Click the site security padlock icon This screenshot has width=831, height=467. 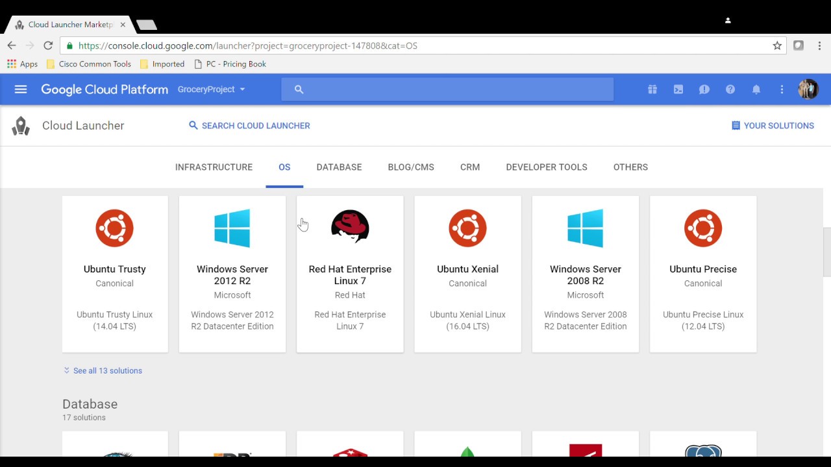pos(70,45)
